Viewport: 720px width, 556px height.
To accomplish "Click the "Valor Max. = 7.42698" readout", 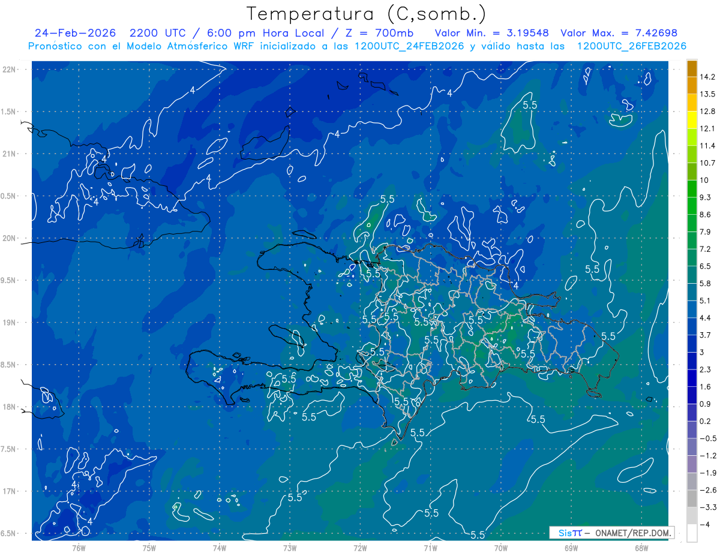I will [x=619, y=33].
